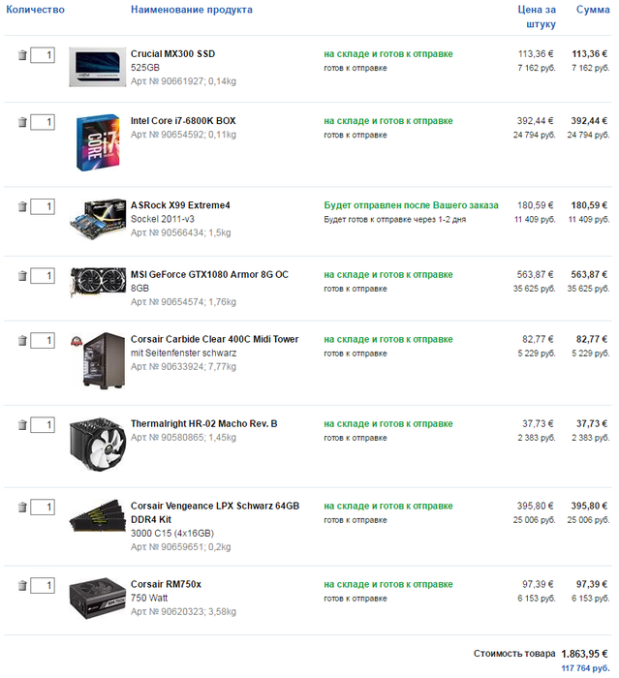The image size is (619, 678).
Task: Focus the quantity box for Intel Core i7-6800K
Action: (x=42, y=122)
